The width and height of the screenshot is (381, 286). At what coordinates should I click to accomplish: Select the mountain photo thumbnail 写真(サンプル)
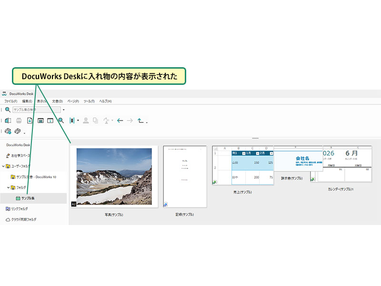coord(114,176)
